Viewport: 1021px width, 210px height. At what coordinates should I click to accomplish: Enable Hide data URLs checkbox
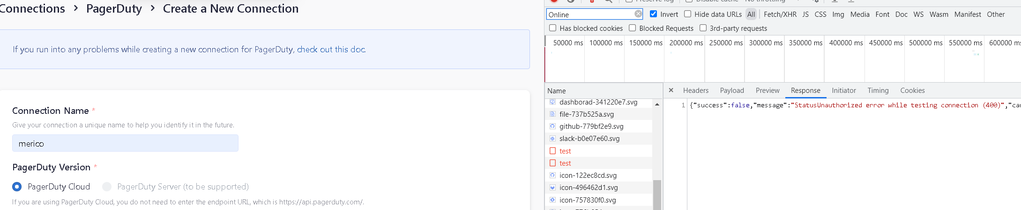687,14
